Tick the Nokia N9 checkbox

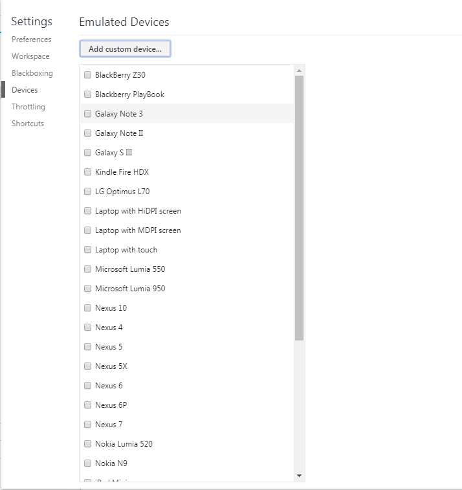click(x=88, y=463)
